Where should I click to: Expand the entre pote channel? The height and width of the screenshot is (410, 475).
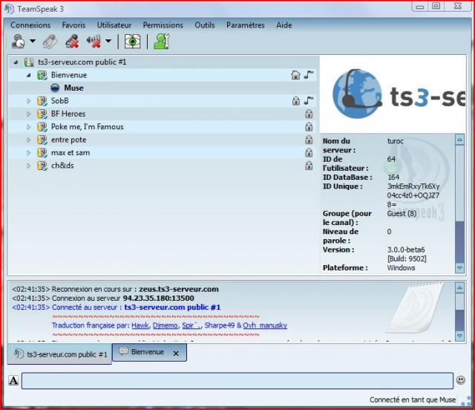point(29,140)
